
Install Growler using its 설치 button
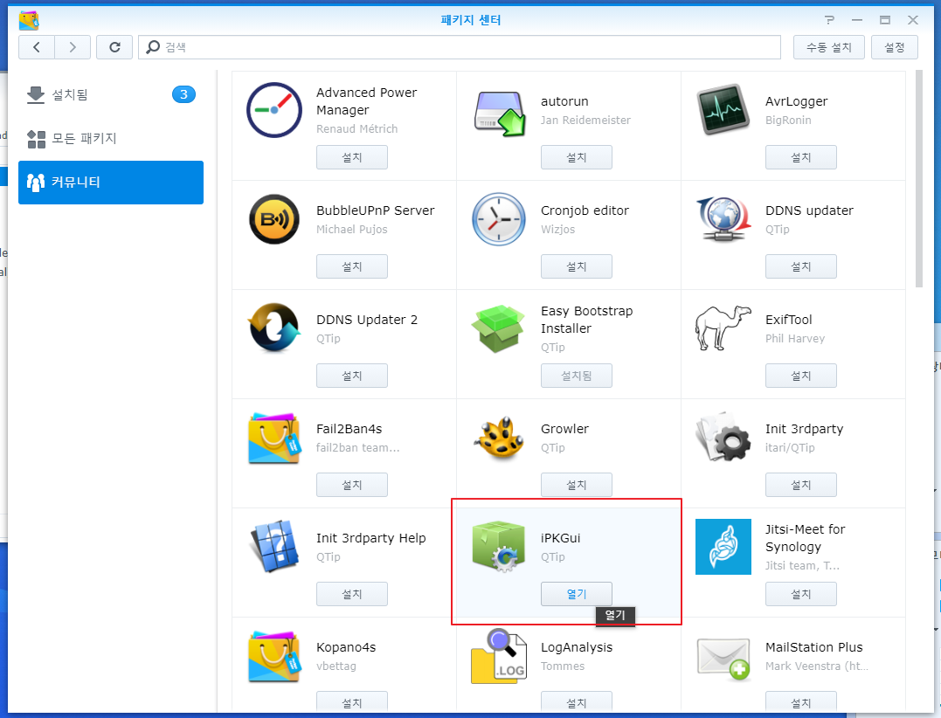(576, 485)
